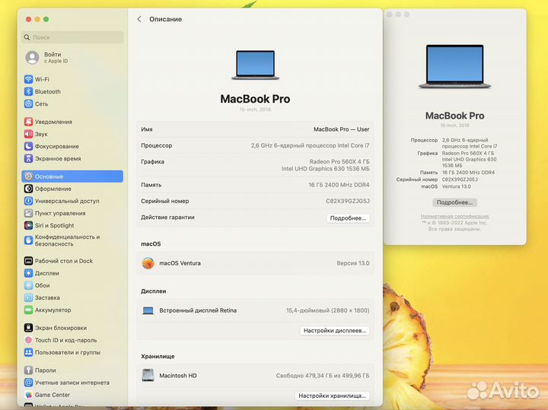Open Настройки хранилища button

332,396
